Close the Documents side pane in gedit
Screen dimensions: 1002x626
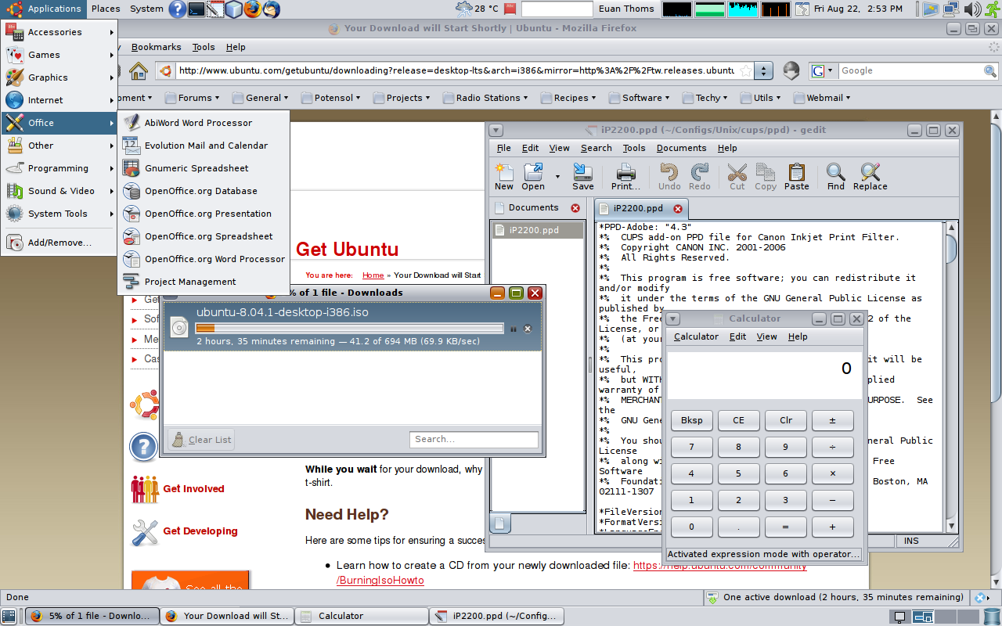(575, 208)
